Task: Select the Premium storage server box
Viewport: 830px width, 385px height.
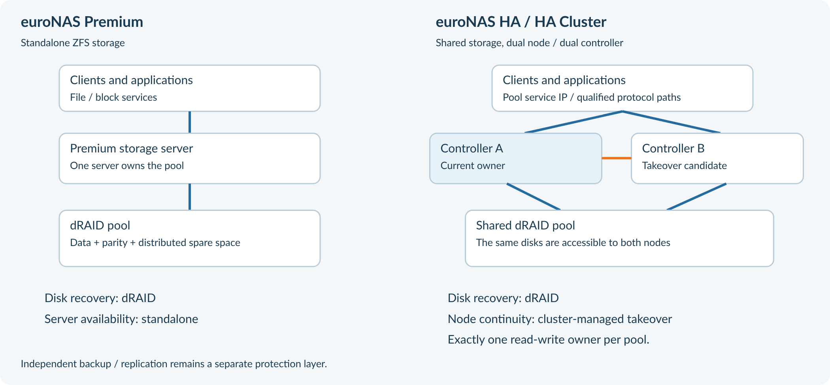Action: pyautogui.click(x=190, y=158)
